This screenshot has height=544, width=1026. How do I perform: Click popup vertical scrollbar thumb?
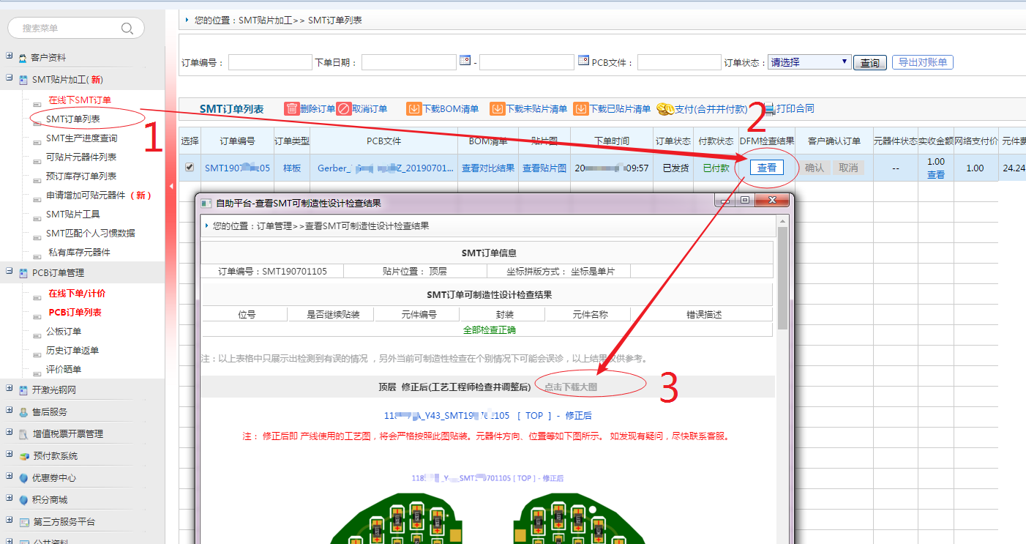pyautogui.click(x=783, y=278)
